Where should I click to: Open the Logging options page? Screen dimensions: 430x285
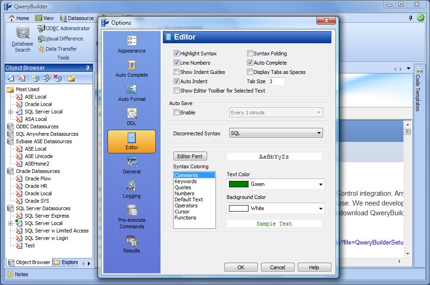[132, 190]
